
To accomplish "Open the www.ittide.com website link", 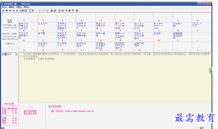I will click(x=10, y=36).
